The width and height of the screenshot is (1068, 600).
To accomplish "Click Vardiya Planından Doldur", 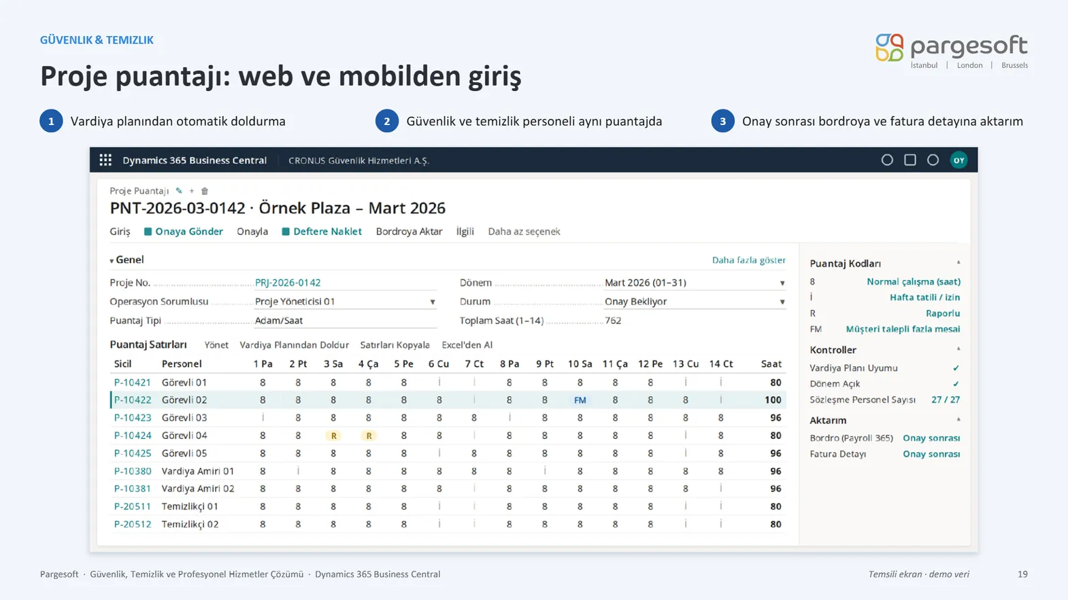I will click(x=294, y=345).
